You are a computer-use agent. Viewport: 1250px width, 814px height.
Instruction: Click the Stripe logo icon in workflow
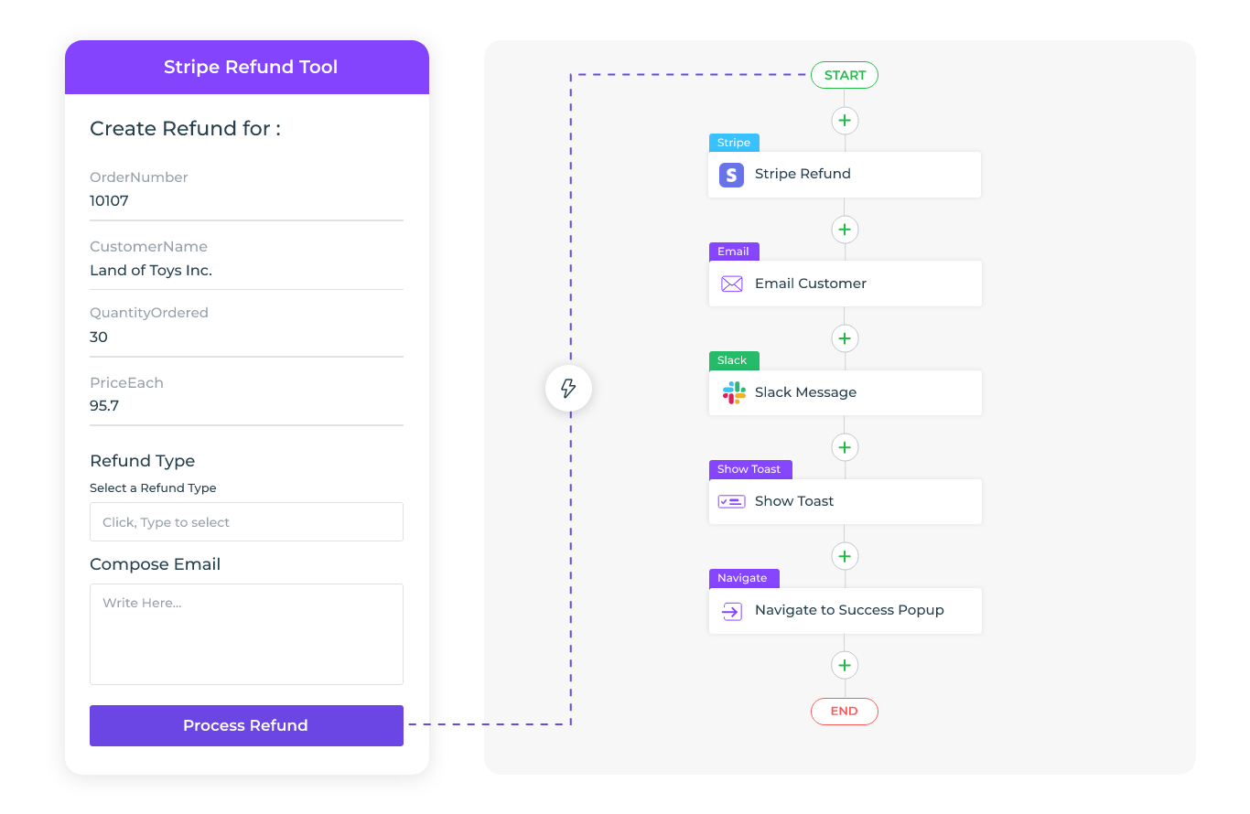pos(731,175)
